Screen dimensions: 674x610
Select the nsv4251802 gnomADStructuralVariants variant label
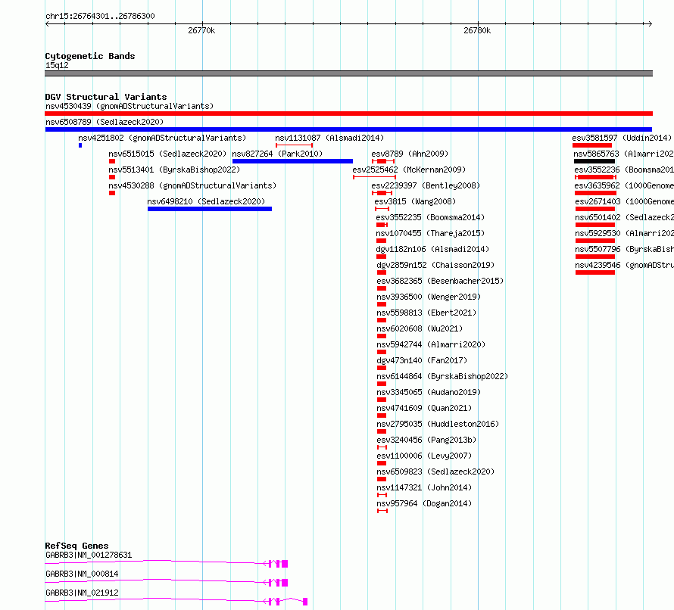click(162, 138)
